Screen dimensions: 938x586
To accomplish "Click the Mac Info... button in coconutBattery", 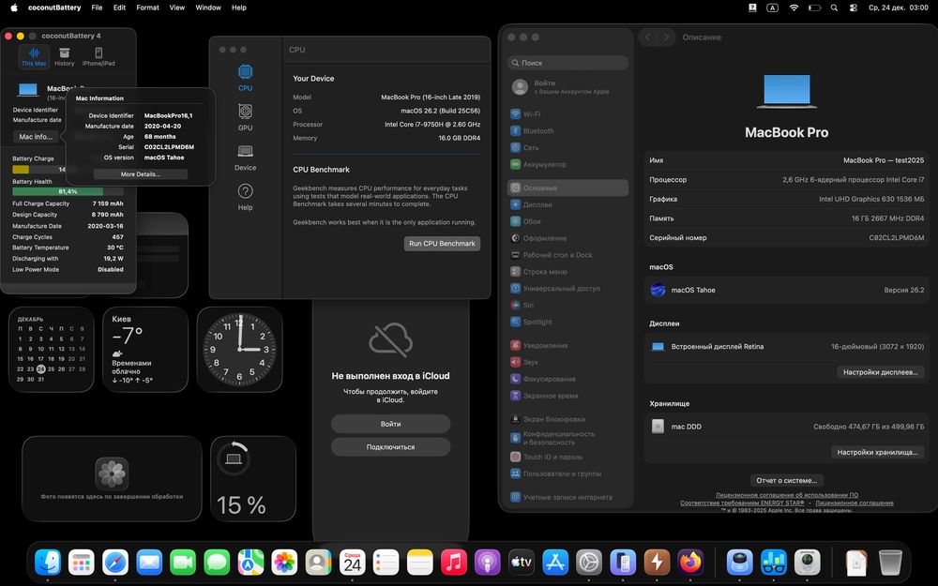I will click(x=36, y=137).
